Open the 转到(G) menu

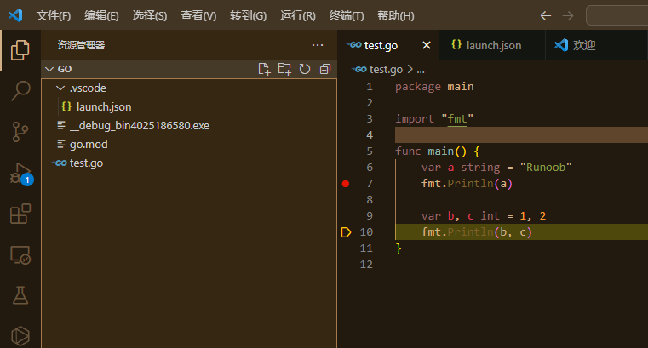(x=248, y=15)
